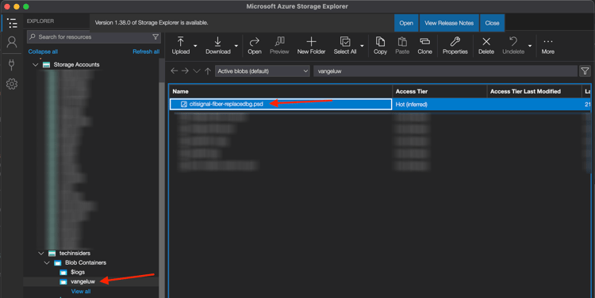Expand the Select All dropdown arrow

(362, 46)
